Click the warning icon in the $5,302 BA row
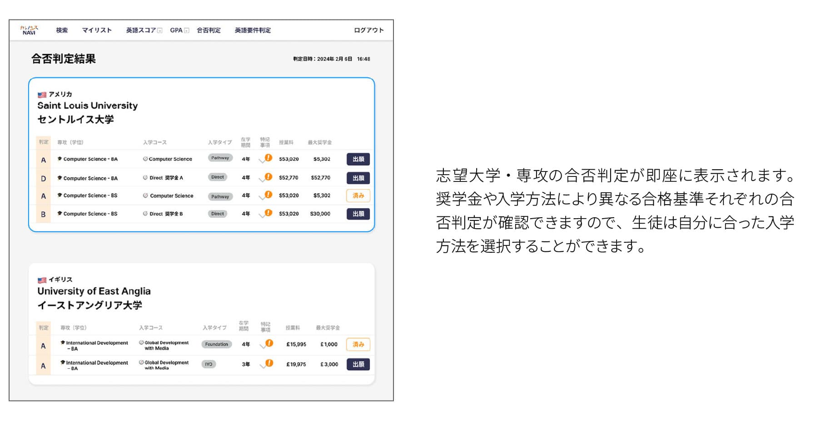 (269, 158)
